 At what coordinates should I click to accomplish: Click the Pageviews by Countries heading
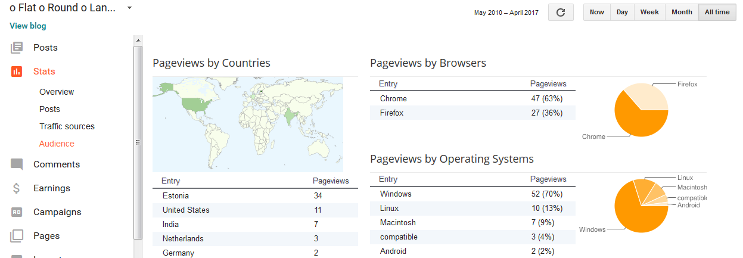tap(212, 63)
